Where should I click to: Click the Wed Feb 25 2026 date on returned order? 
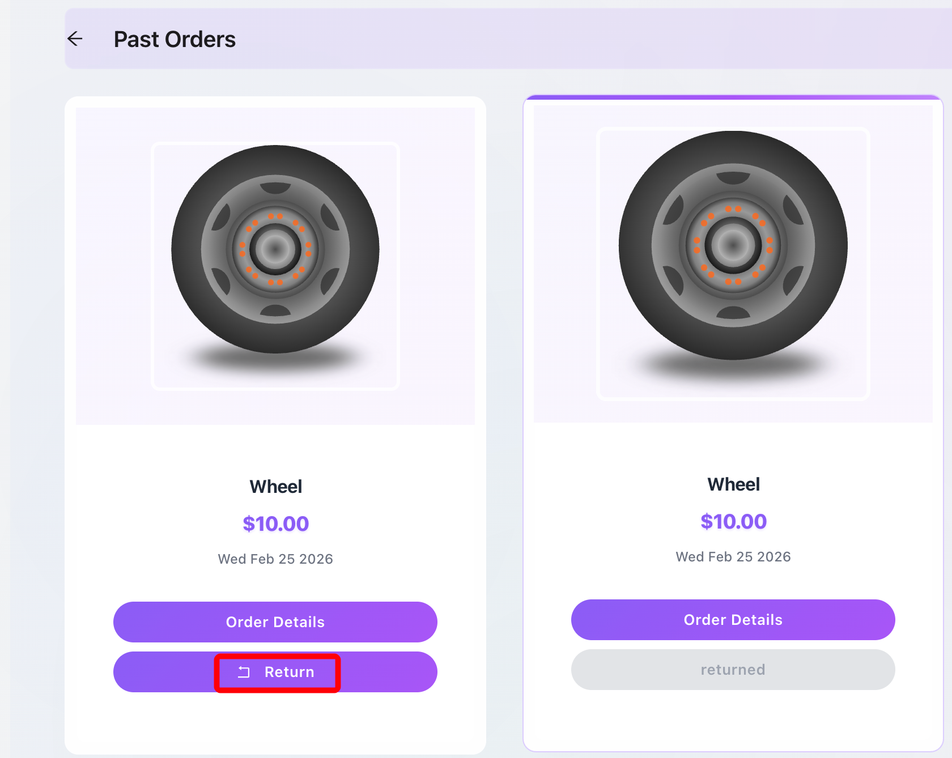point(733,557)
